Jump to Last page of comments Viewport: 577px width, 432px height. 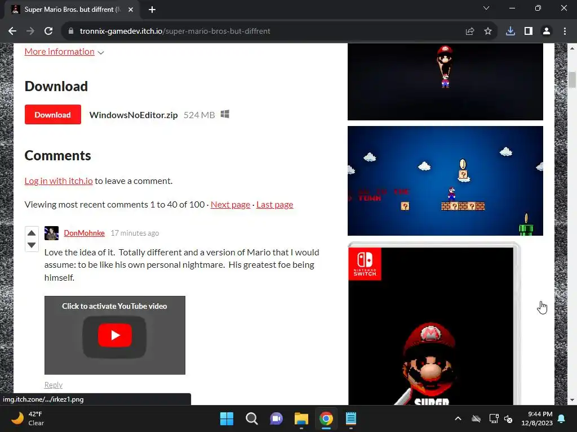tap(275, 205)
